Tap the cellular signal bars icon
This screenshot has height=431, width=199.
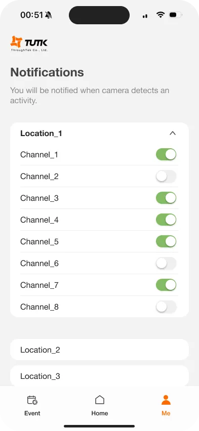(x=145, y=16)
